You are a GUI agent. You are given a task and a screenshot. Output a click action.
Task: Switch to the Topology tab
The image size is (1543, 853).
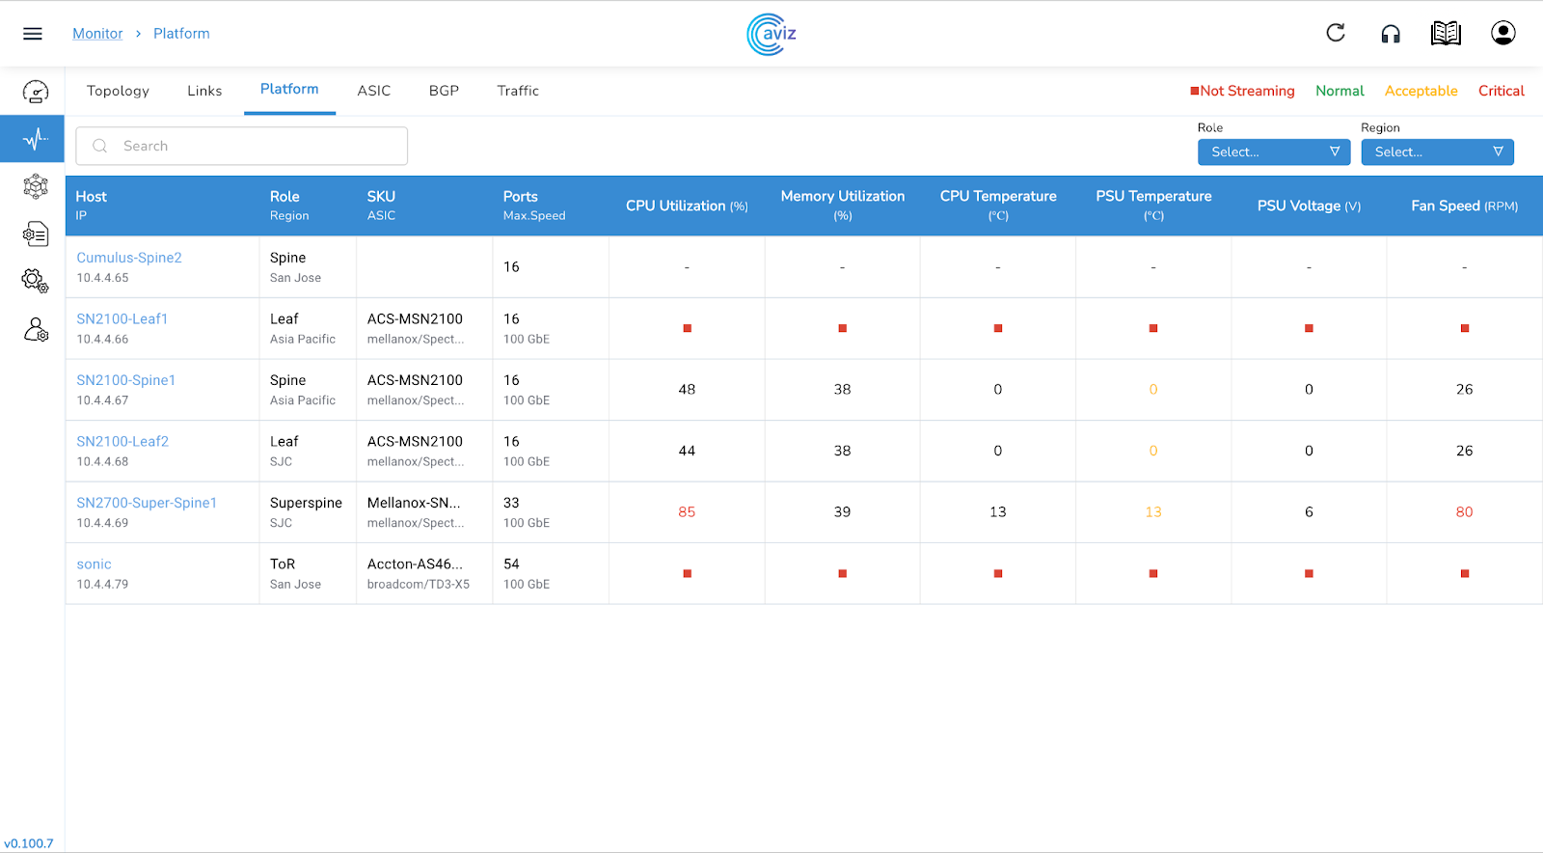pos(118,91)
